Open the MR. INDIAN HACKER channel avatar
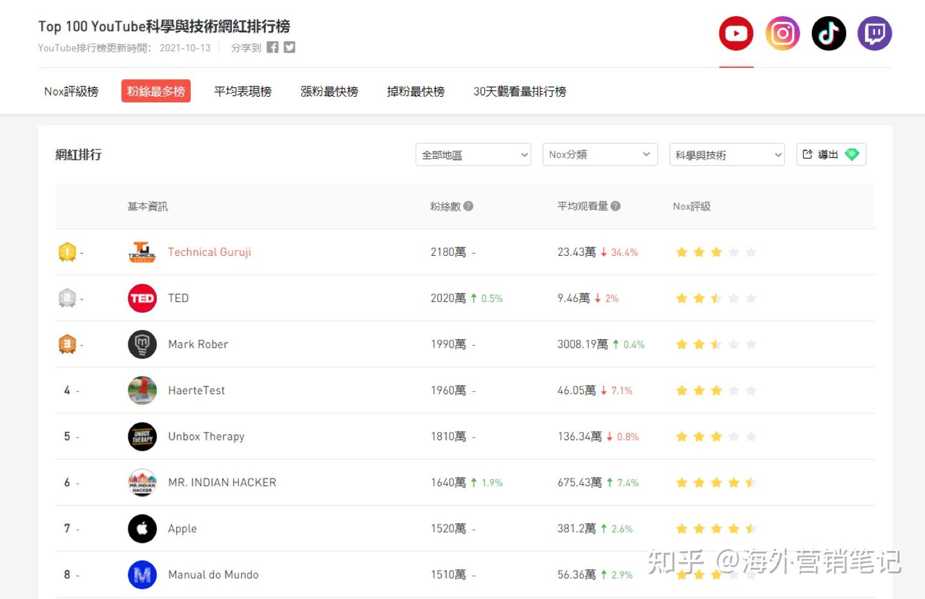 [142, 483]
